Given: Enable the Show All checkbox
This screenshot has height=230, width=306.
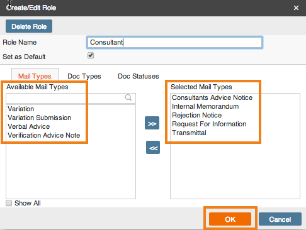Looking at the screenshot, I should (9, 203).
